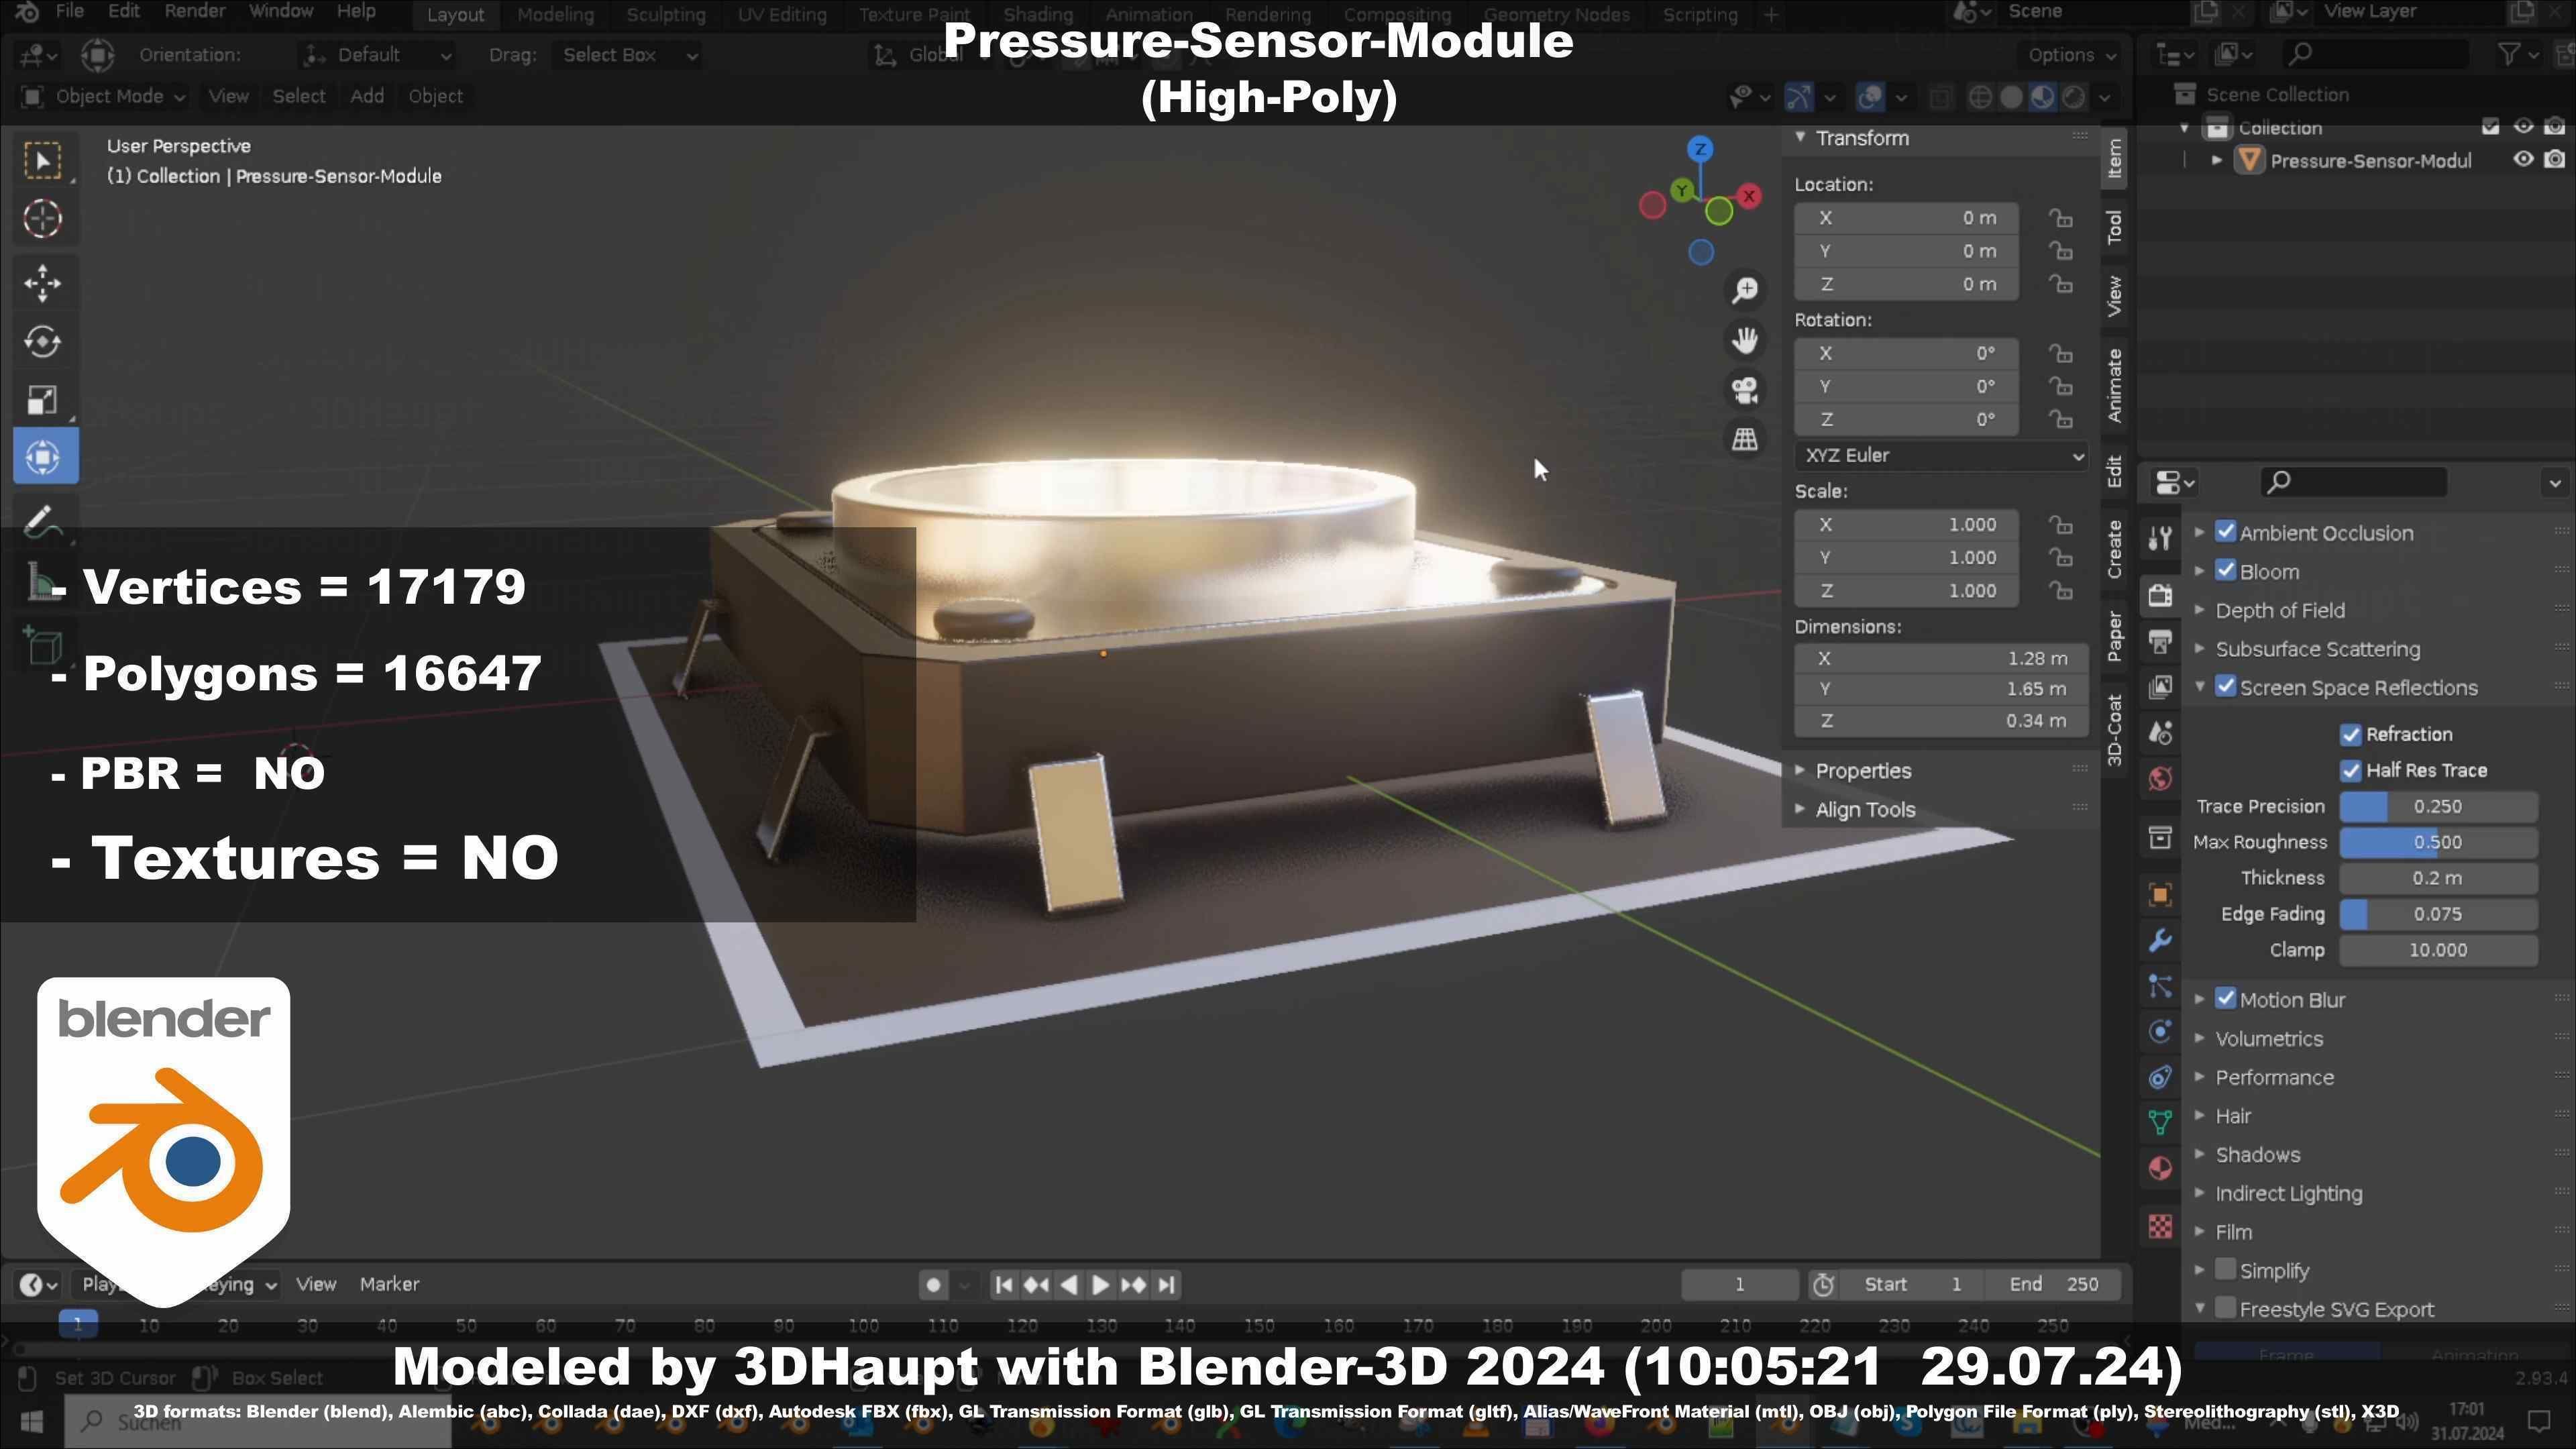Hide Pressure-Sensor-Modul object with eye icon
2576x1449 pixels.
pos(2523,160)
